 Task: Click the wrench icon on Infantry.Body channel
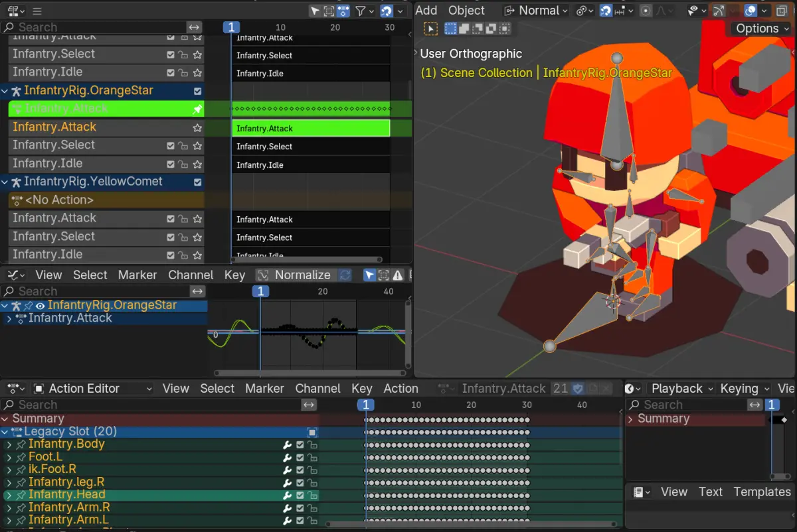288,444
